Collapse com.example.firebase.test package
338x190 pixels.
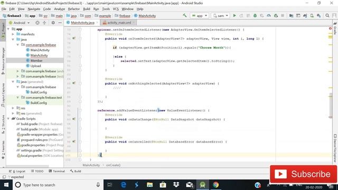[17, 98]
